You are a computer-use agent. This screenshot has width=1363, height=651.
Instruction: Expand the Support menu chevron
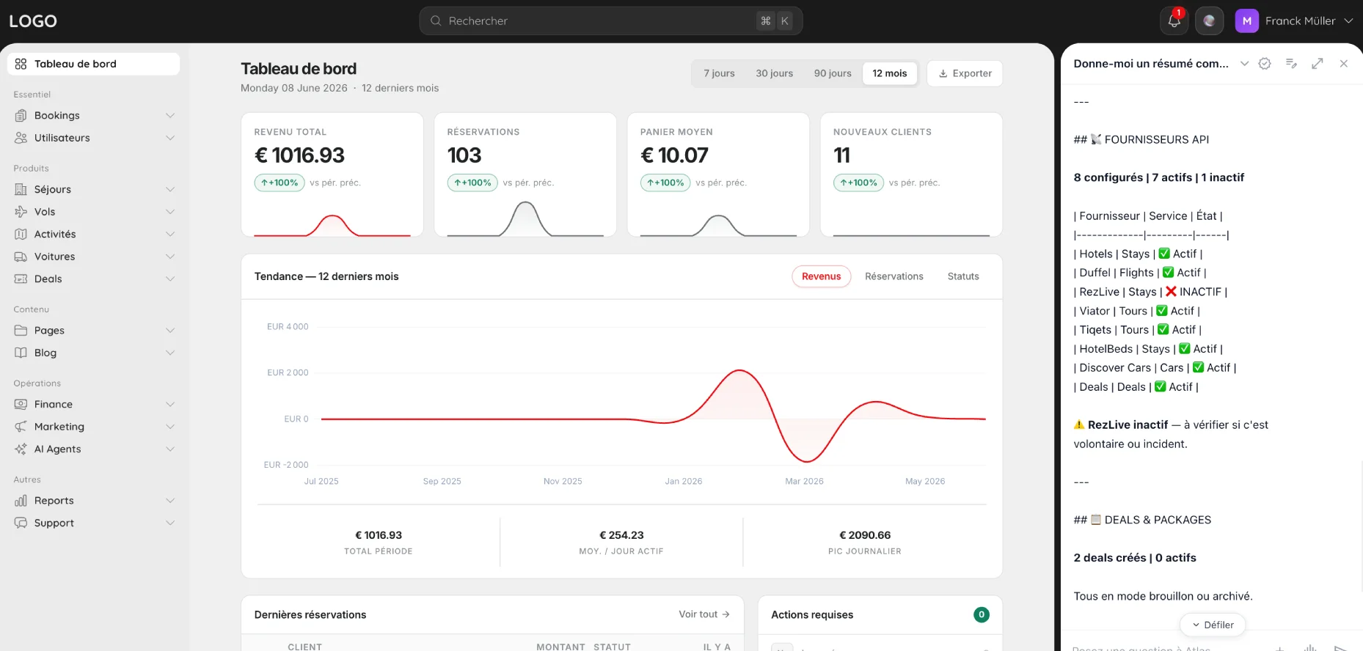(170, 523)
